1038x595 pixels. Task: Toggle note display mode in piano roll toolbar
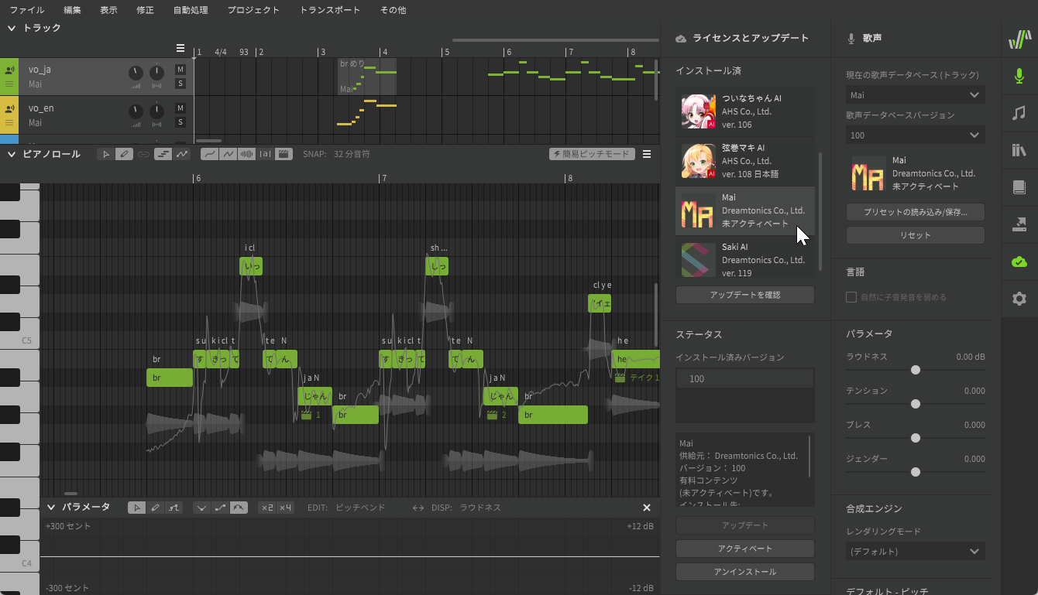click(x=163, y=154)
